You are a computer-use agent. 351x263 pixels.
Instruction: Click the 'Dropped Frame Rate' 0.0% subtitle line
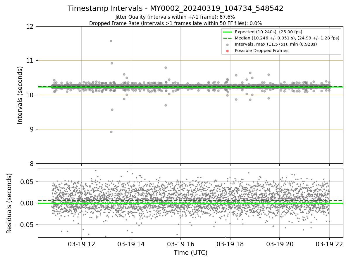pyautogui.click(x=175, y=23)
